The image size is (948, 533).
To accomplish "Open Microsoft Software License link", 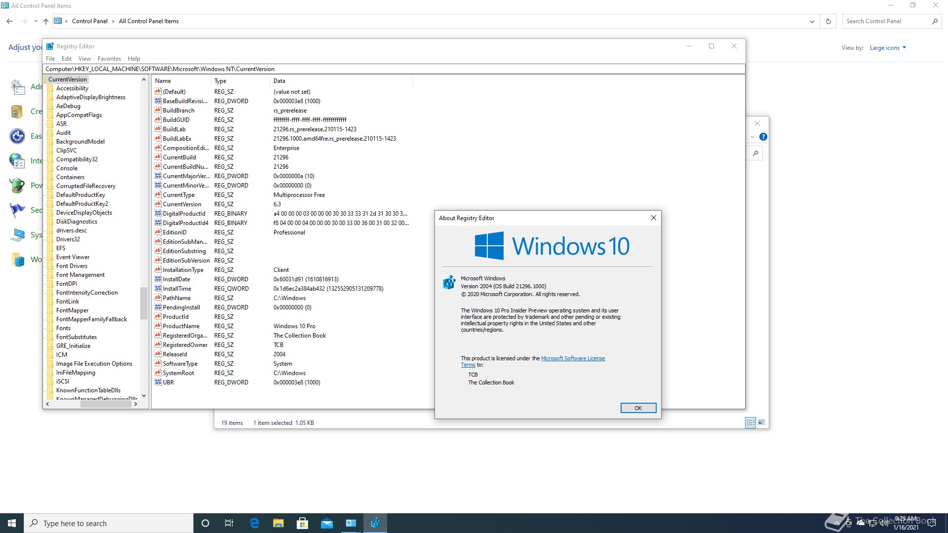I will [573, 358].
